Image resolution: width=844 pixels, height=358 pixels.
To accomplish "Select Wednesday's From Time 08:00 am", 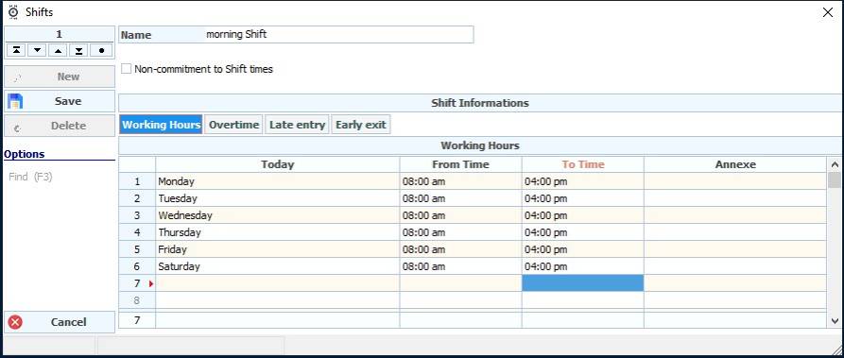I will 461,215.
